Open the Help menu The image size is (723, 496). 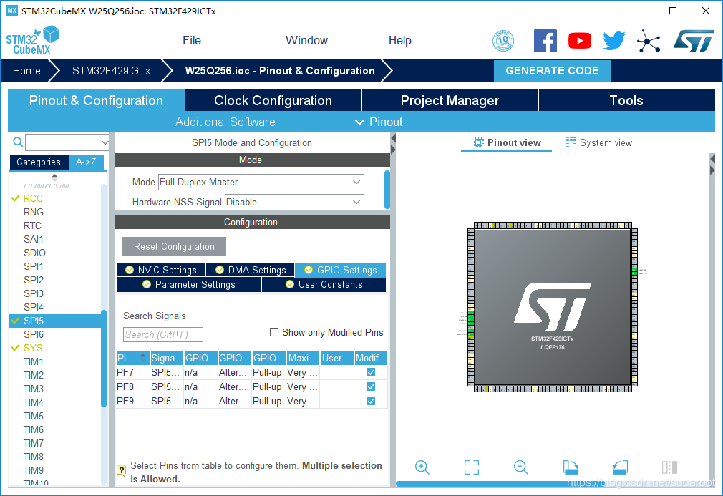click(x=399, y=41)
